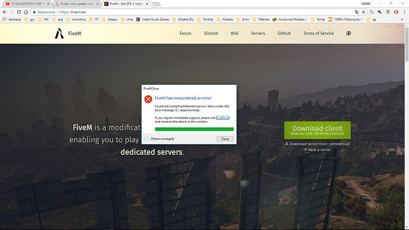Viewport: 409px width, 230px height.
Task: Open the Chrome three-dot menu
Action: click(x=405, y=12)
